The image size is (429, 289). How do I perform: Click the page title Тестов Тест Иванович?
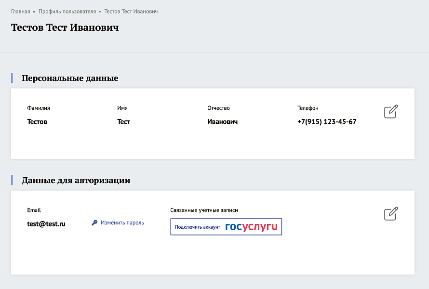click(65, 27)
